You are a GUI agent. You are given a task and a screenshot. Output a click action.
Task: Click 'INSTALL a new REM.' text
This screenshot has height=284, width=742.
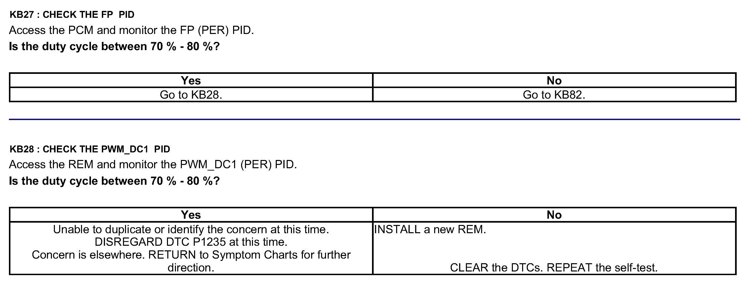[430, 230]
